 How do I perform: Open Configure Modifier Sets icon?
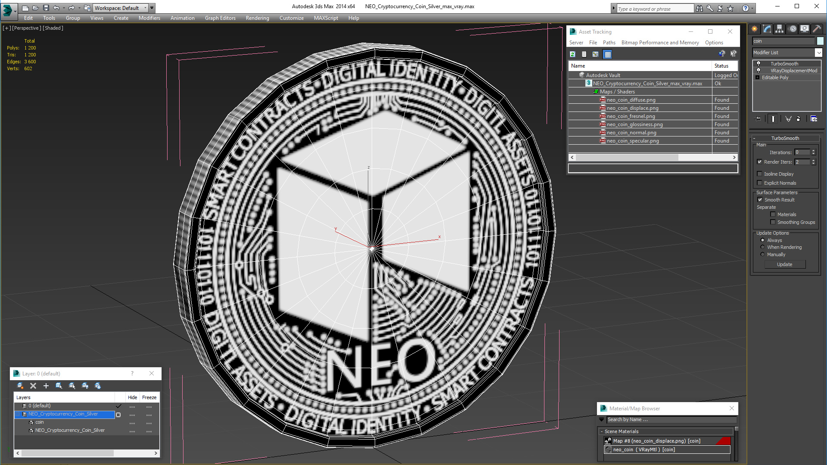tap(814, 119)
